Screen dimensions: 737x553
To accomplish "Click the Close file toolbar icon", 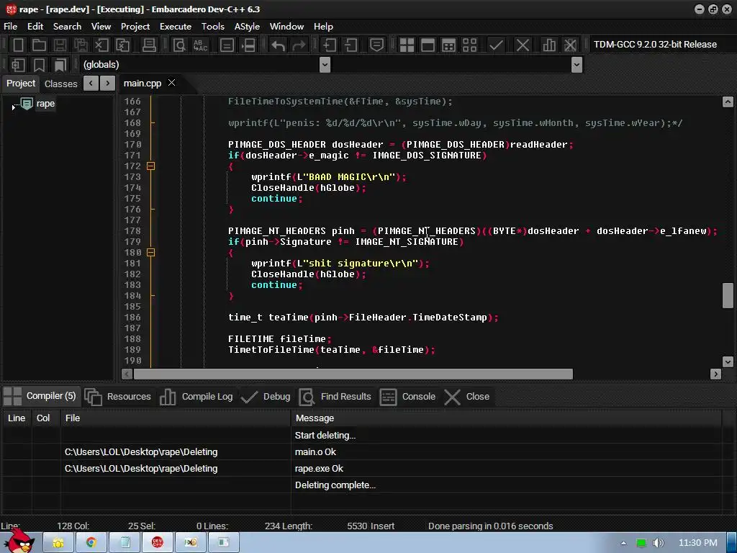I will coord(101,45).
